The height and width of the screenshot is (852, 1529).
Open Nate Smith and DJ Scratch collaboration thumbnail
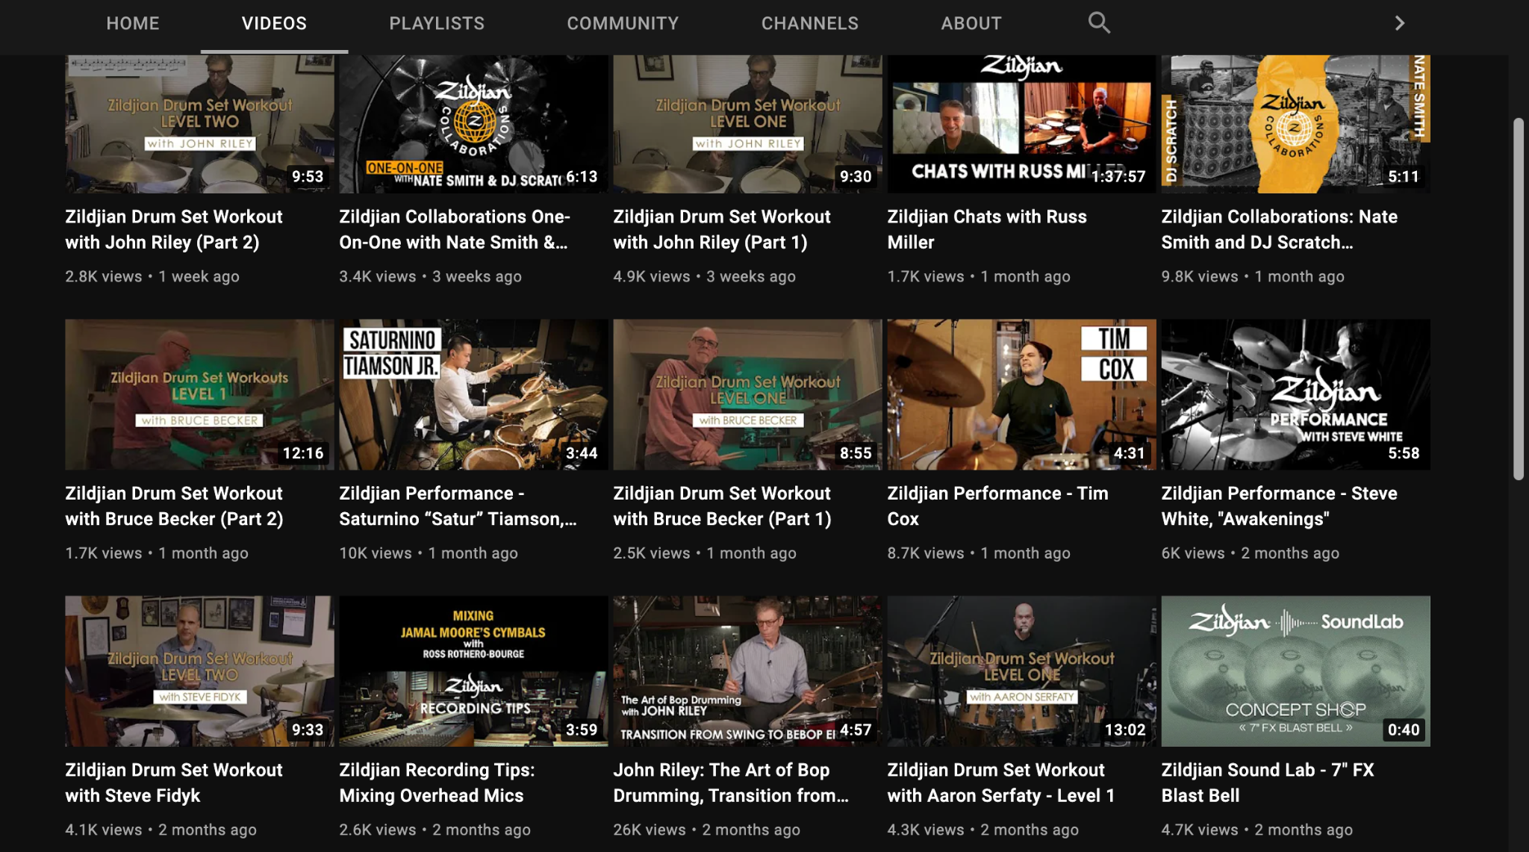coord(1295,124)
